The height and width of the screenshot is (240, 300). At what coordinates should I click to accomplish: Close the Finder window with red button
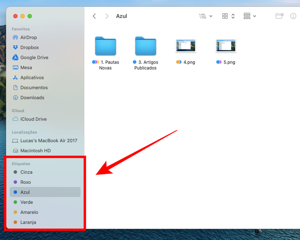click(15, 16)
